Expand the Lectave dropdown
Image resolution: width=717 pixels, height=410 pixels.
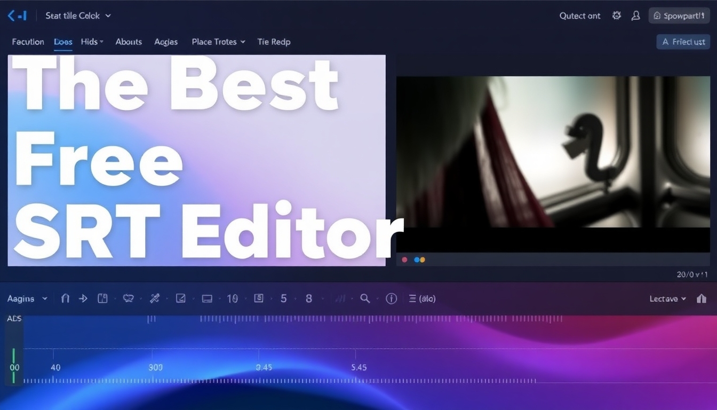coord(667,299)
